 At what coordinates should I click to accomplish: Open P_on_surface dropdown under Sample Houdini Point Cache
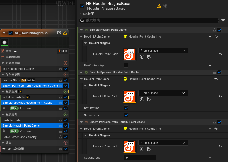pyautogui.click(x=163, y=51)
